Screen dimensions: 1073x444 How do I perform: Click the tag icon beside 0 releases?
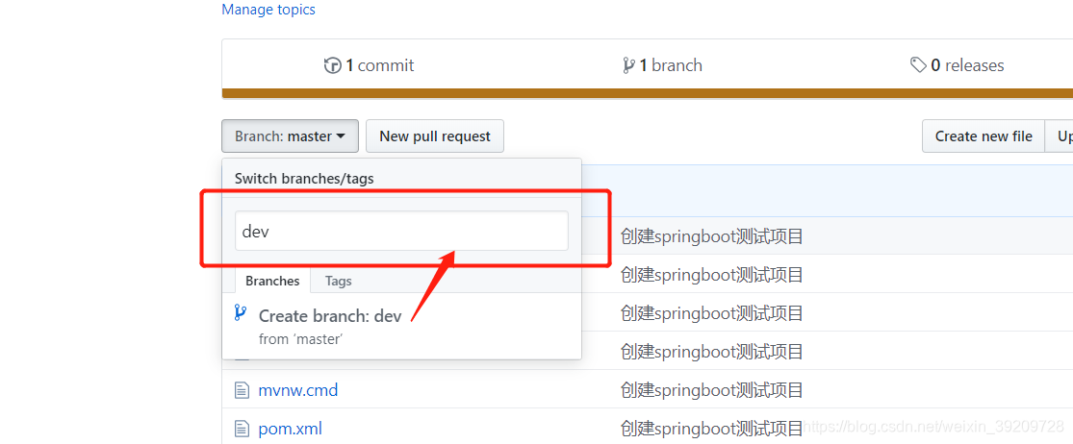(x=918, y=65)
